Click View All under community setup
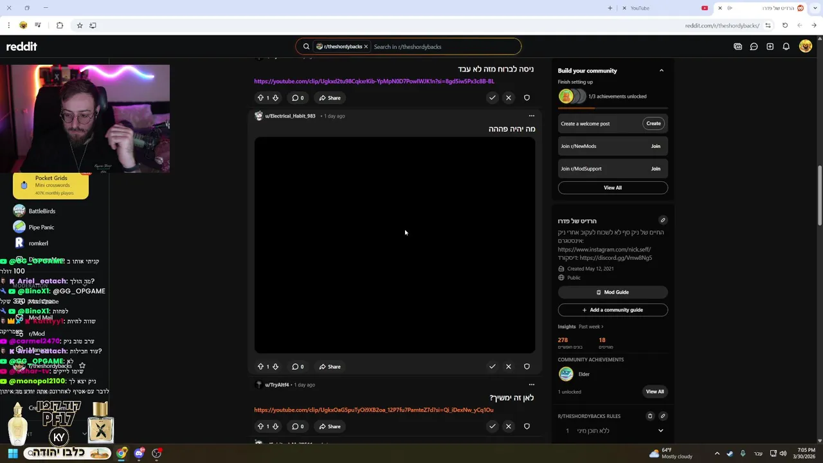This screenshot has width=823, height=463. [613, 188]
